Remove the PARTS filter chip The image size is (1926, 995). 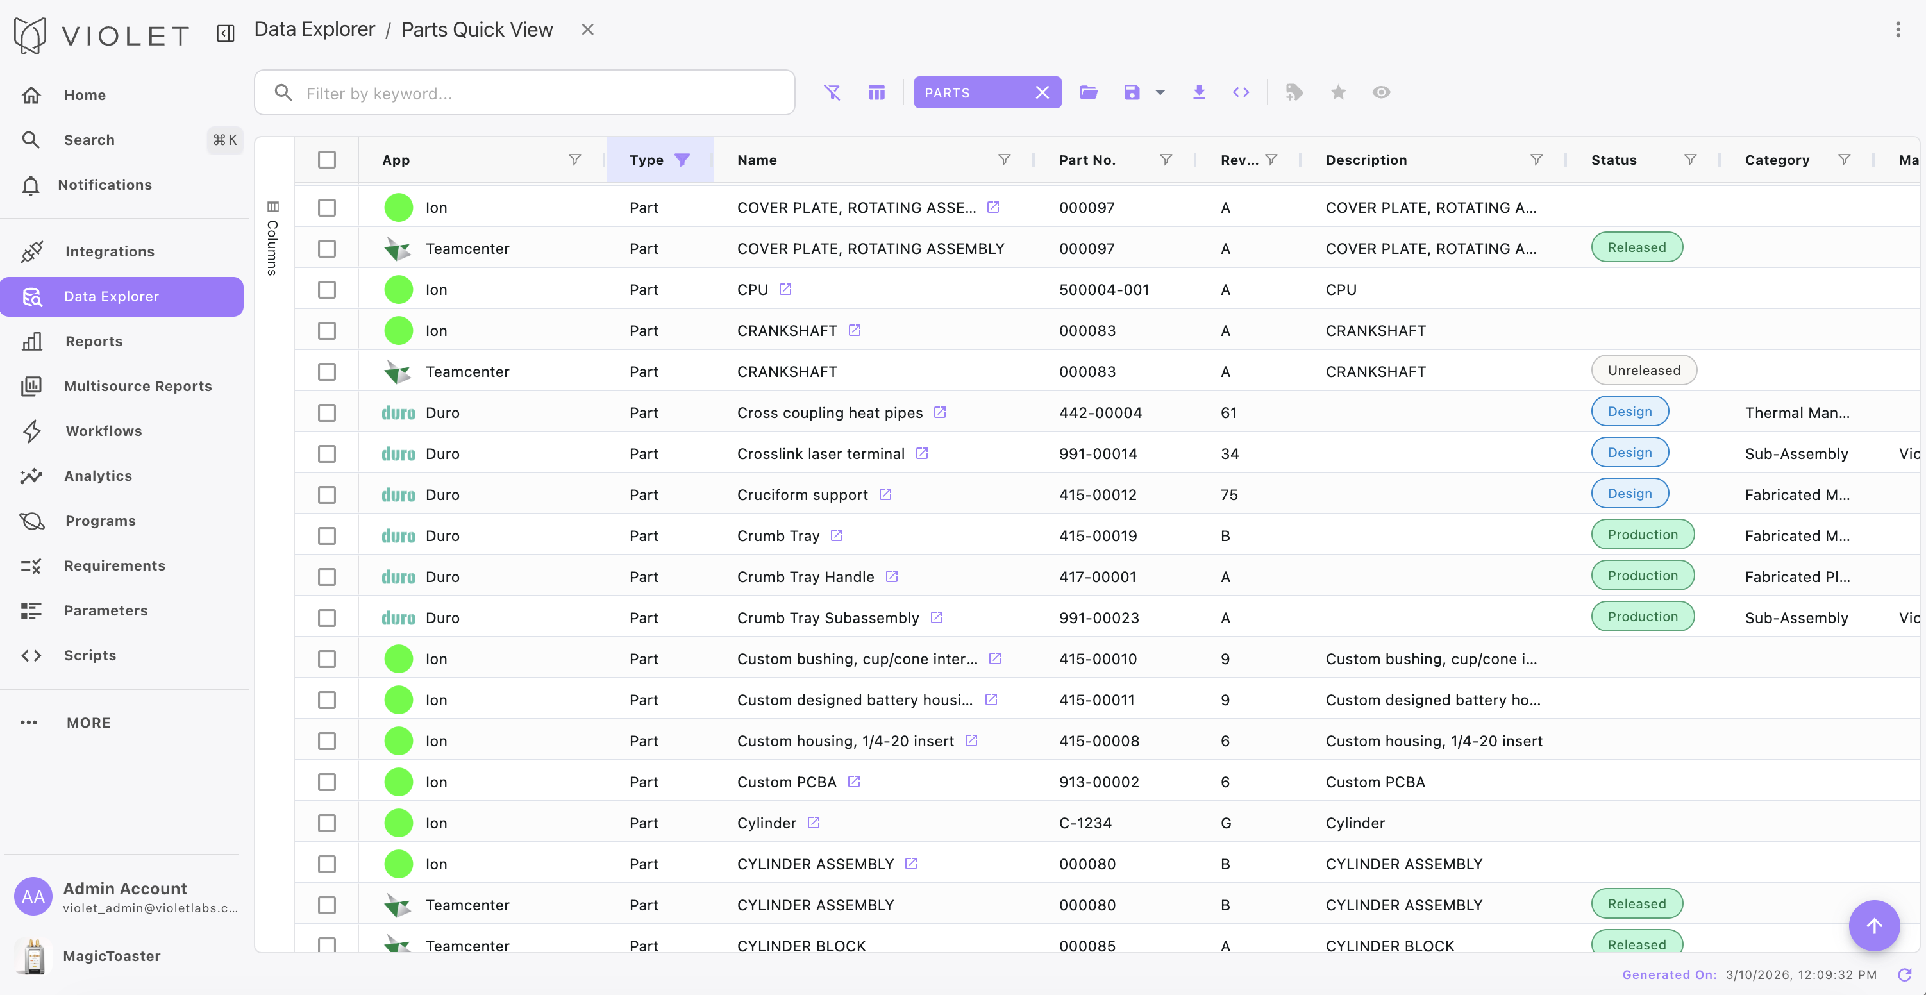coord(1041,93)
